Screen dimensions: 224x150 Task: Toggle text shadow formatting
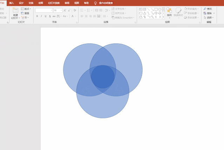(x=49, y=16)
